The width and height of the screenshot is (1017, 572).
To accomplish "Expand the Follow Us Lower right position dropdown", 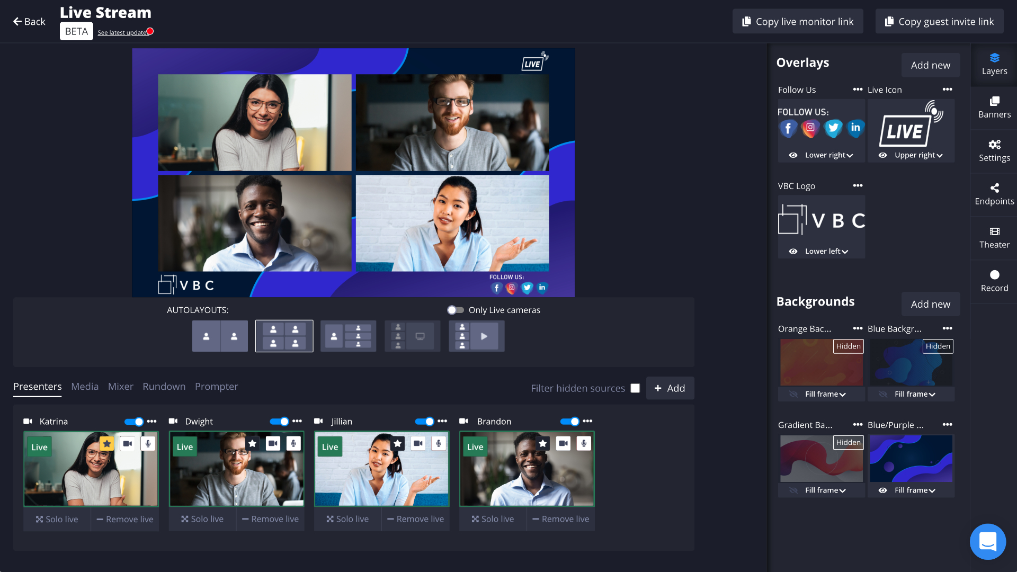I will 829,155.
